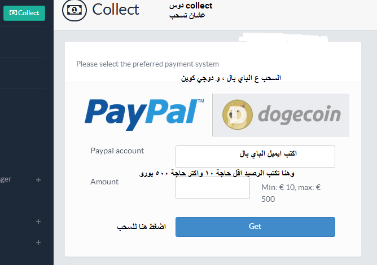Click the blue Get button
Viewport: 377px width, 265px height.
pos(255,227)
